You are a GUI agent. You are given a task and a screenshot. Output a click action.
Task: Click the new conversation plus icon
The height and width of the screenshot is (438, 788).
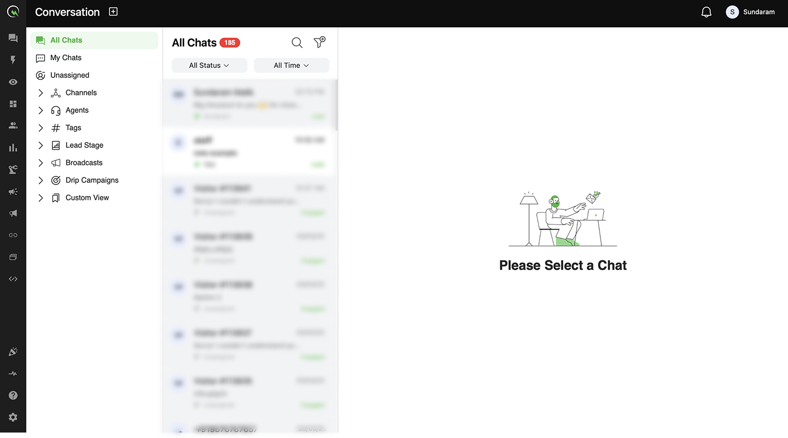pos(113,11)
